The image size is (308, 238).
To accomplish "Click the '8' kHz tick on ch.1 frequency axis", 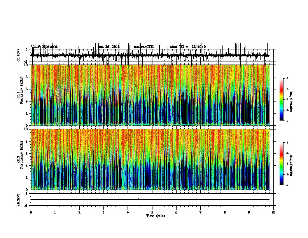I will [x=27, y=77].
